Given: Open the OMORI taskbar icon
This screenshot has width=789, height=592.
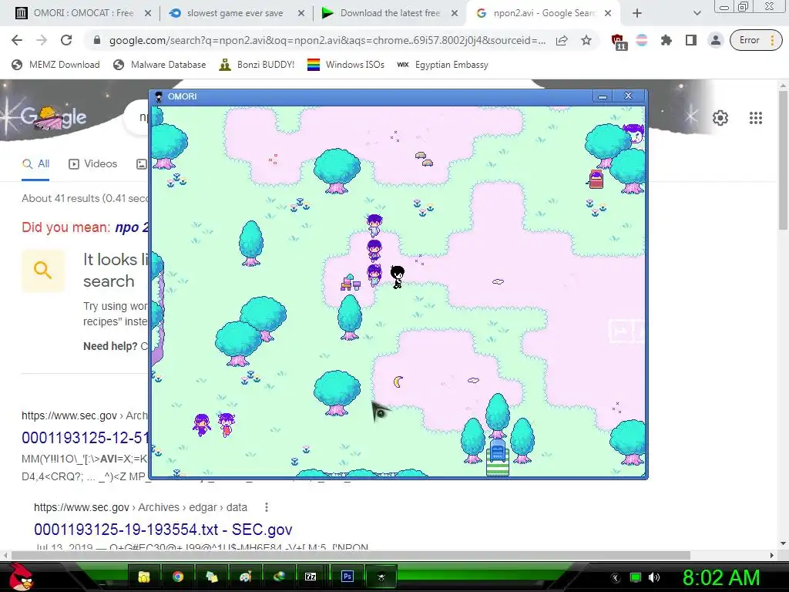Looking at the screenshot, I should click(381, 577).
